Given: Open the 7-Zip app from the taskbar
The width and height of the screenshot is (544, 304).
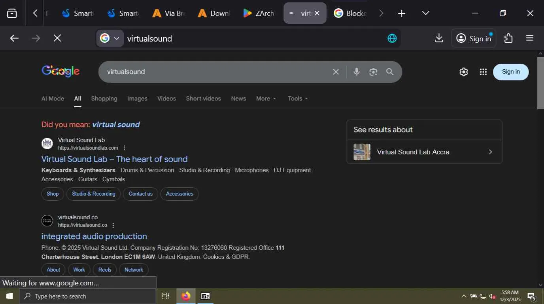Looking at the screenshot, I should [x=205, y=296].
